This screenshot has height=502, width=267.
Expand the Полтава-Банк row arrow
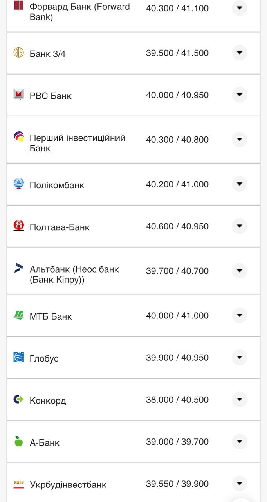[x=239, y=226]
